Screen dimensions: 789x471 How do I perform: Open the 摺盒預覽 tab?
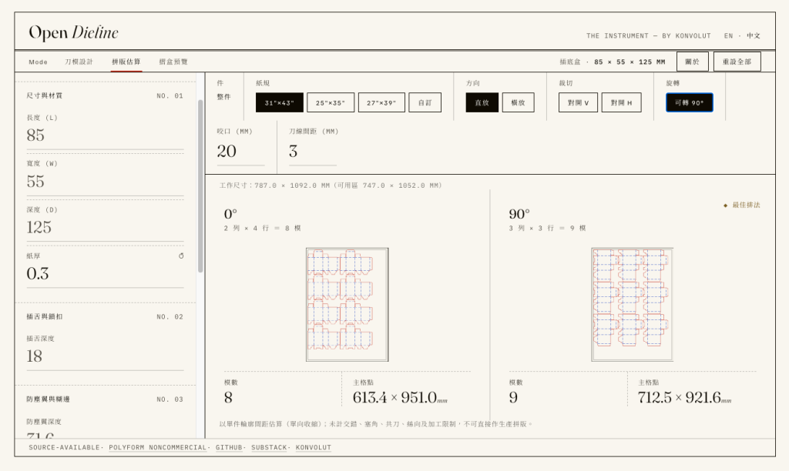(x=173, y=62)
